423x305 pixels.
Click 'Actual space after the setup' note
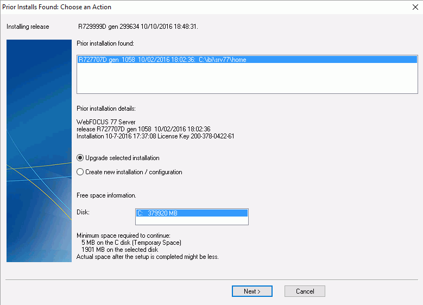click(148, 257)
